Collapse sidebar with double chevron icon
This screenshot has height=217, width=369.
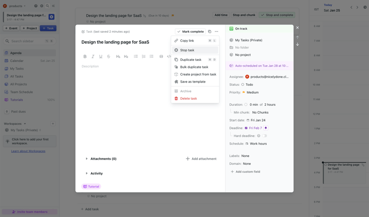coord(54,6)
